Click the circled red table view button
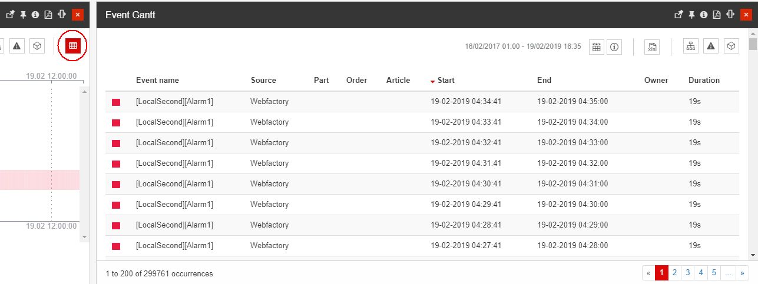The width and height of the screenshot is (758, 284). (73, 46)
